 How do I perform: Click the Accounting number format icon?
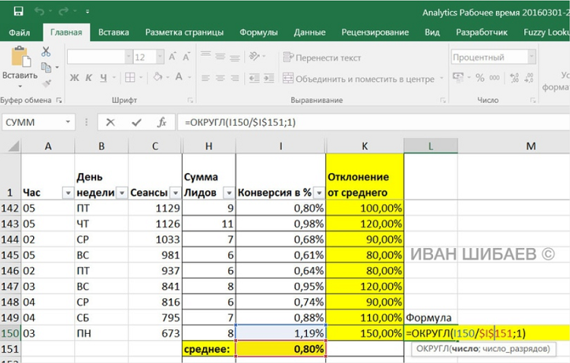point(458,77)
